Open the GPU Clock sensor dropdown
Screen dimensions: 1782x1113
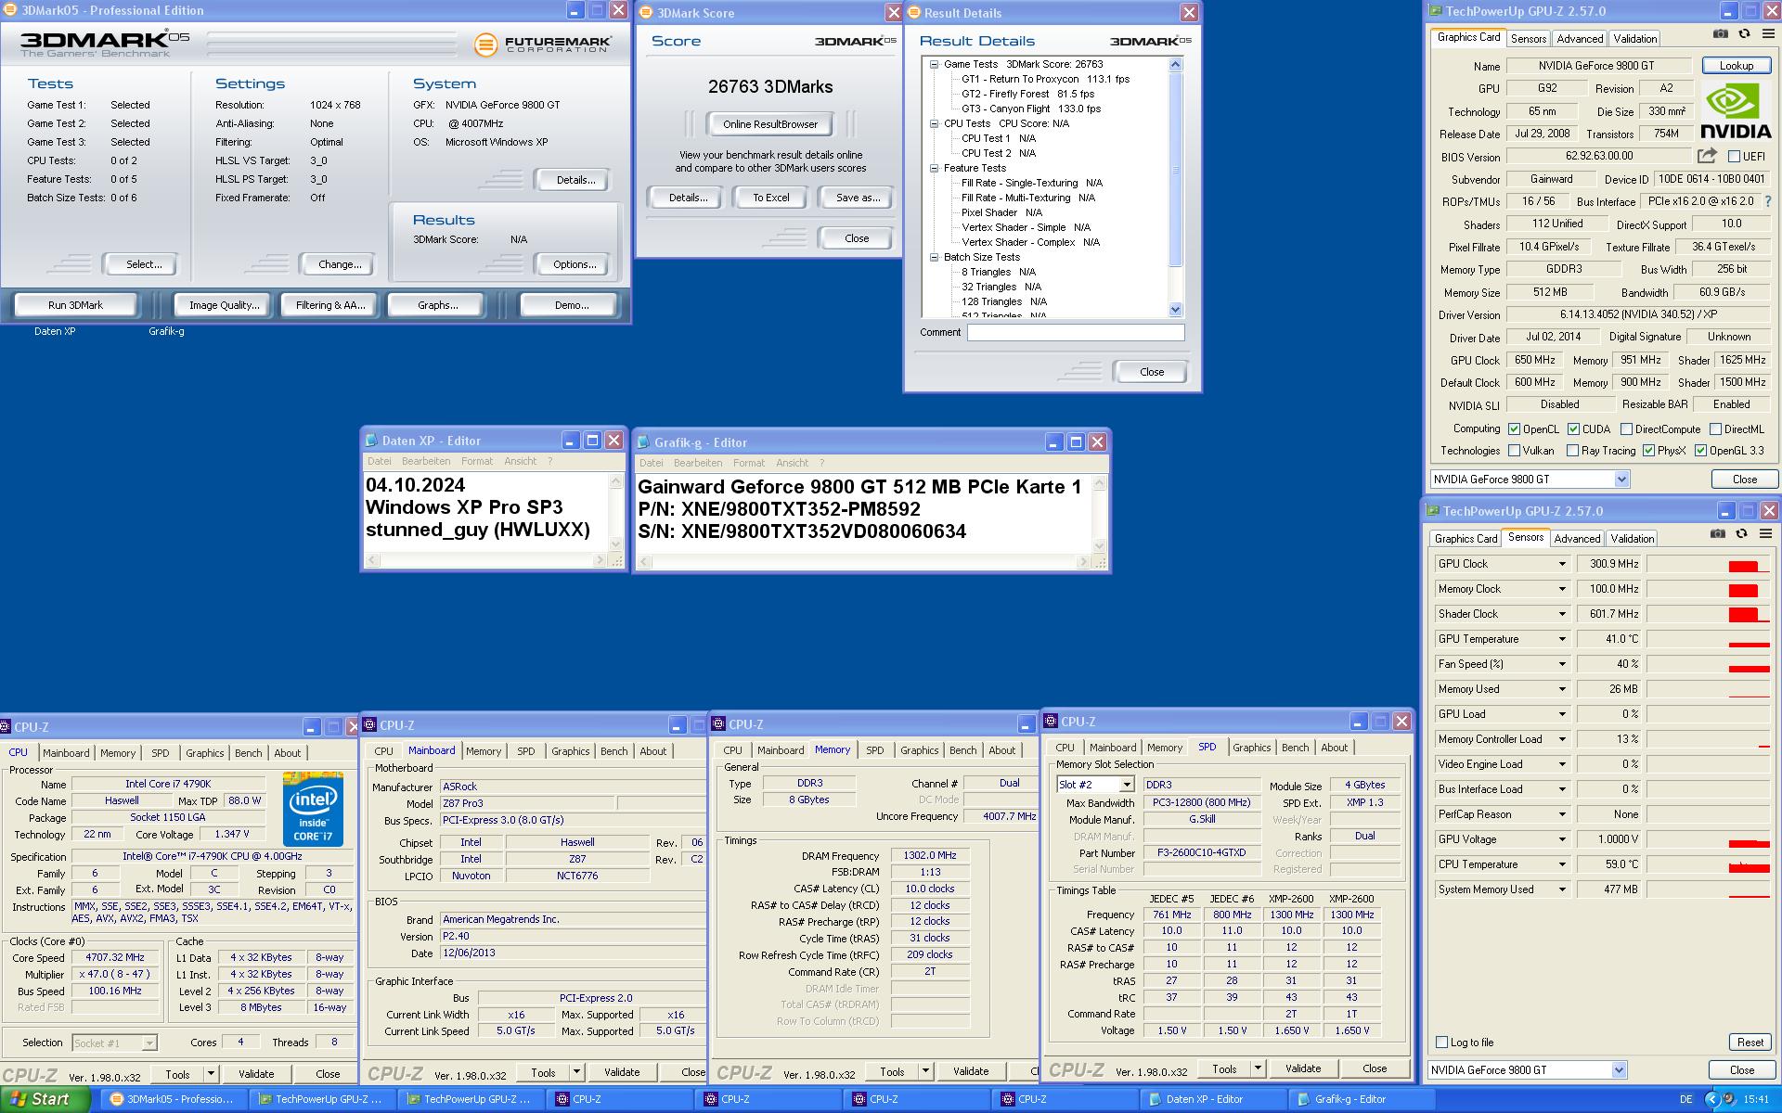coord(1562,564)
